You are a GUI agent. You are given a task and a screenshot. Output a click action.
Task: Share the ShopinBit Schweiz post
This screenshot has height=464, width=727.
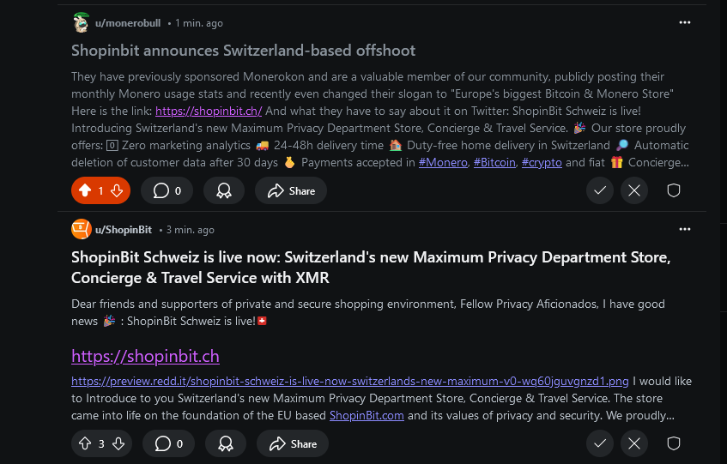tap(292, 443)
